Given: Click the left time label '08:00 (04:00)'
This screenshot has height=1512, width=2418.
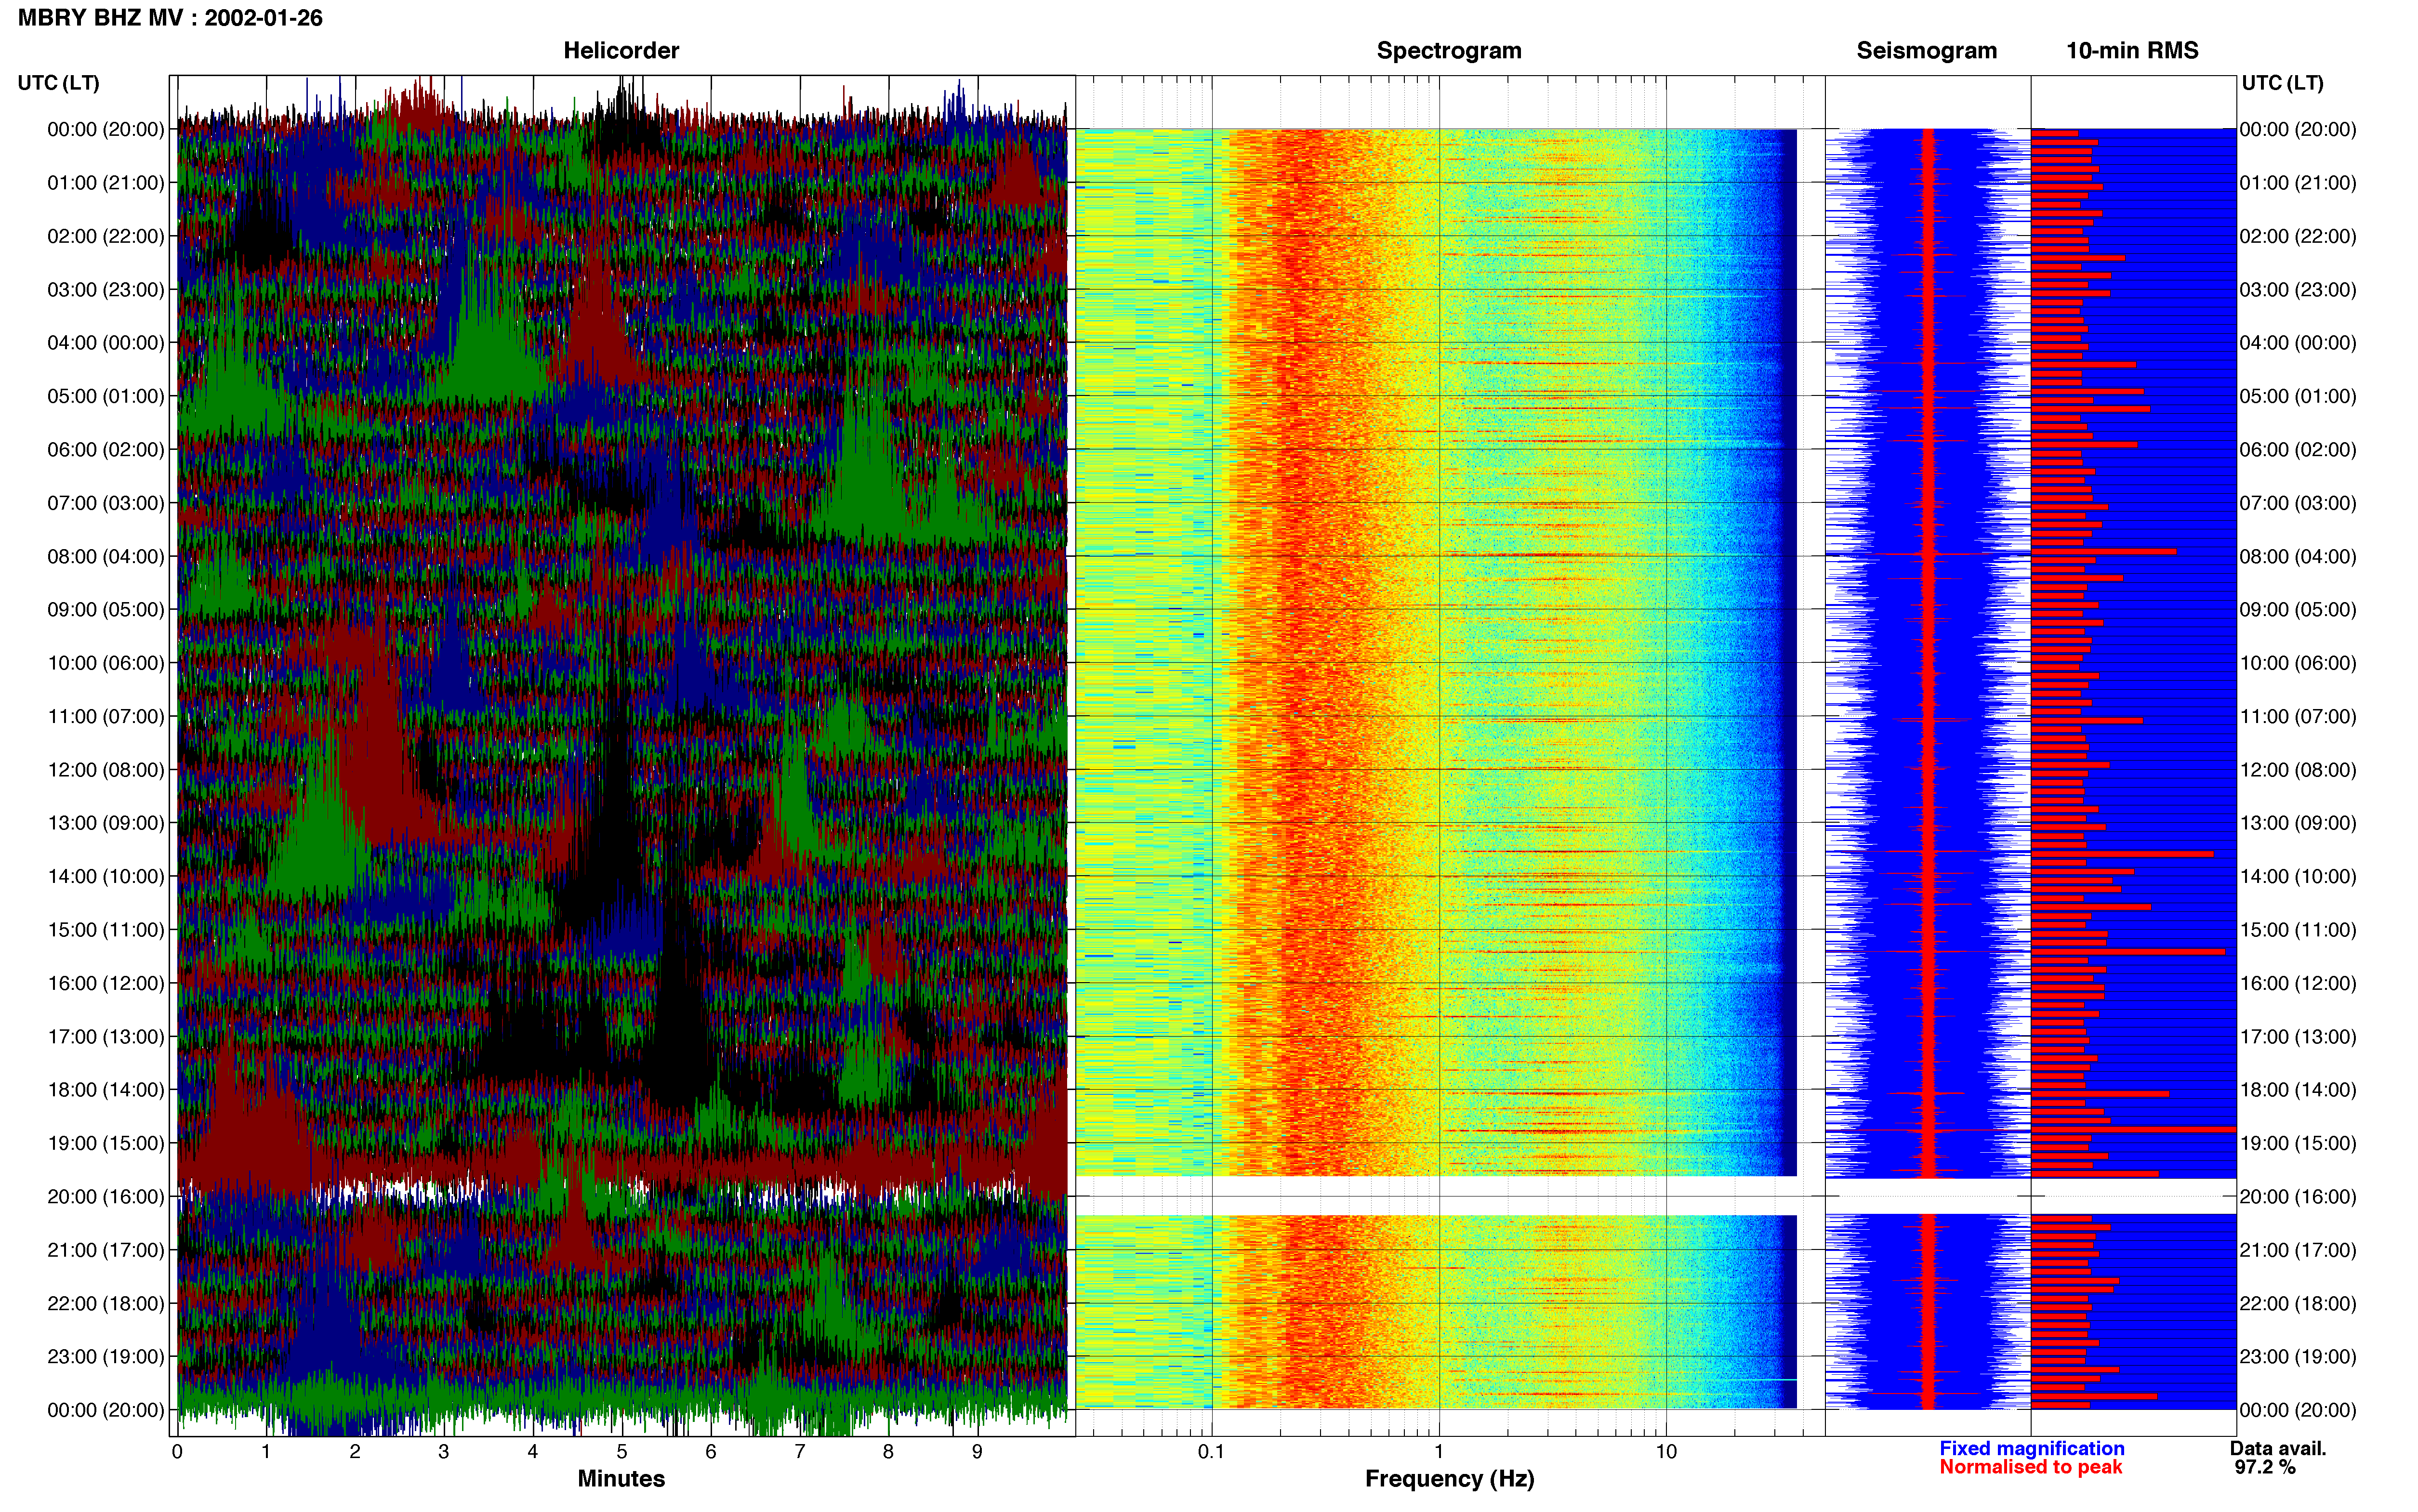Looking at the screenshot, I should point(106,556).
